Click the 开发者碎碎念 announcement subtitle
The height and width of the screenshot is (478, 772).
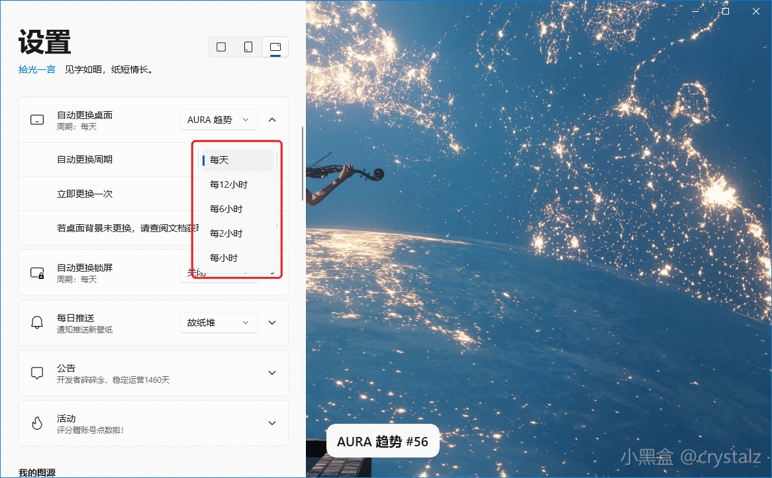click(x=113, y=380)
